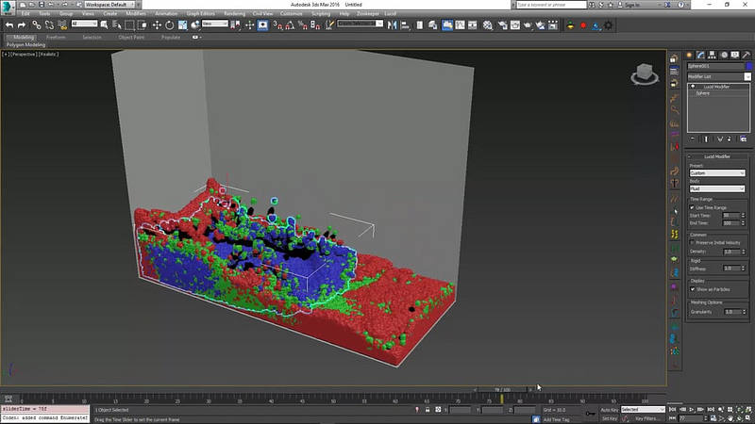The height and width of the screenshot is (424, 755).
Task: Select the Rectangular Selection Region tool
Action: tap(129, 25)
